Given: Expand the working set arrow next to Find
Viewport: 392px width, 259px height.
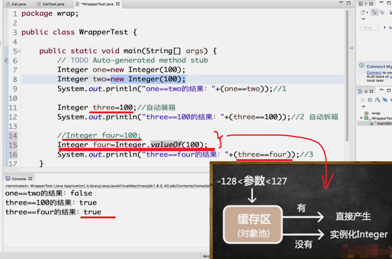Looking at the screenshot, I should pyautogui.click(x=385, y=28).
